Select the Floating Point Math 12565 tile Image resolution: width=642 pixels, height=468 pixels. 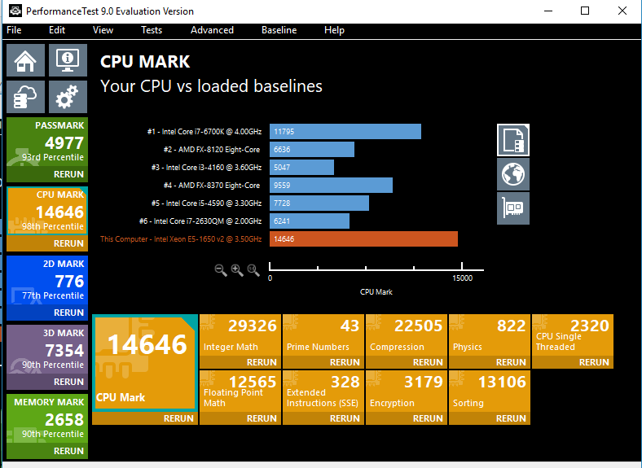point(240,391)
